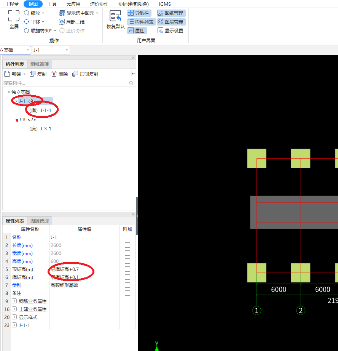Close the 属性列表 panel
This screenshot has width=338, height=351.
(133, 215)
